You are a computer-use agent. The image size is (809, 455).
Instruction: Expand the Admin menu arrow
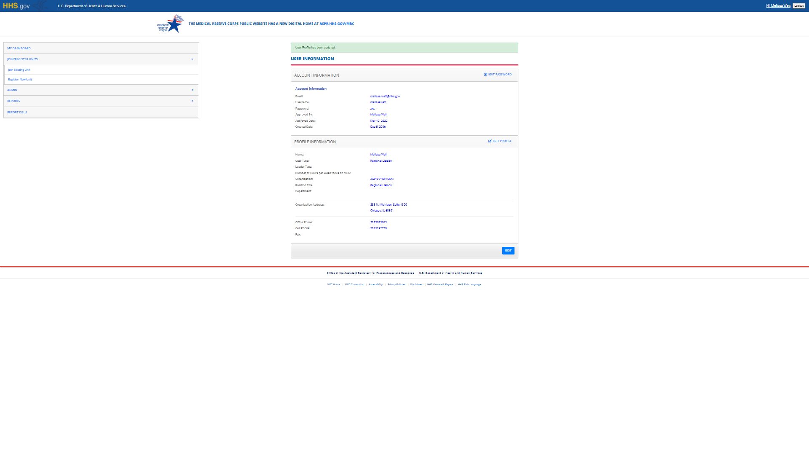pos(192,90)
